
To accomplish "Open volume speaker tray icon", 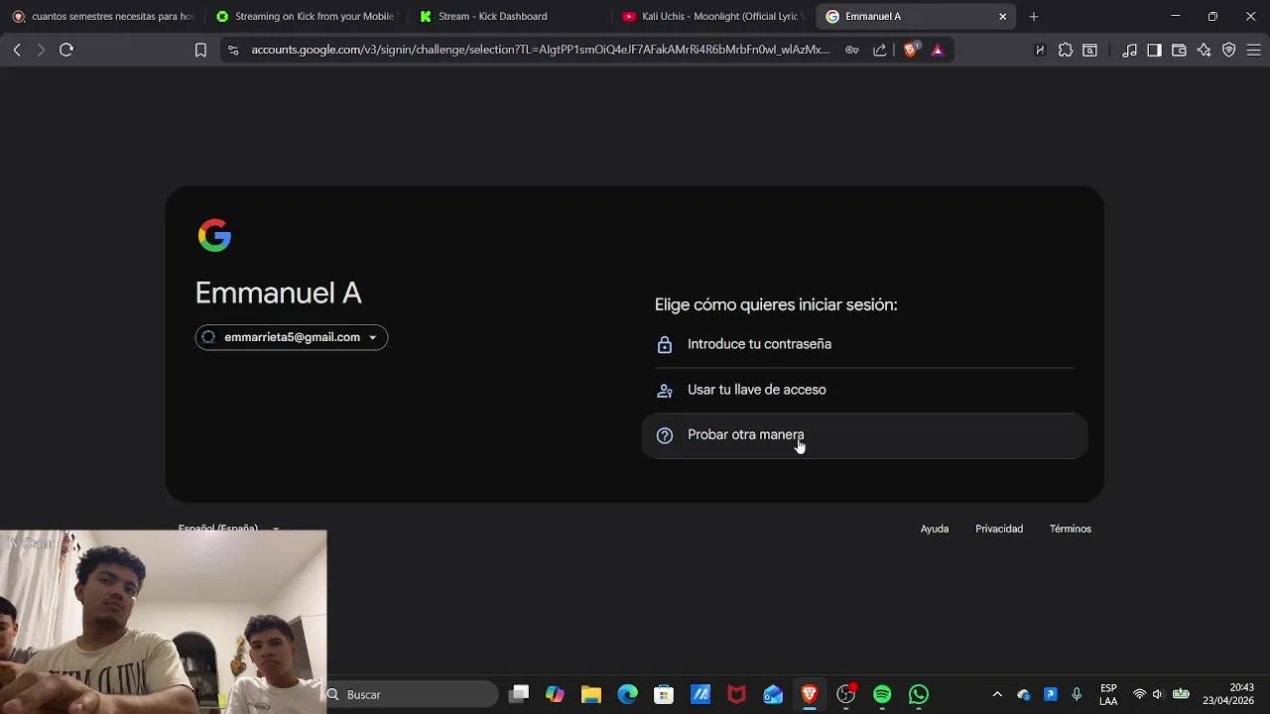I will click(1157, 694).
